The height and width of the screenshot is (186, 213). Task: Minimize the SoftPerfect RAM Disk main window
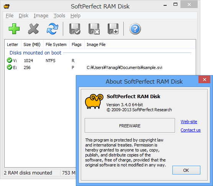165,5
